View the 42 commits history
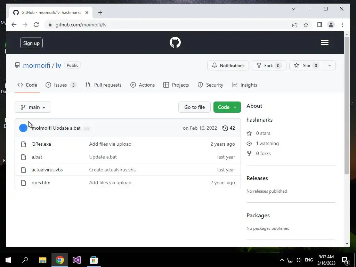 tap(229, 128)
